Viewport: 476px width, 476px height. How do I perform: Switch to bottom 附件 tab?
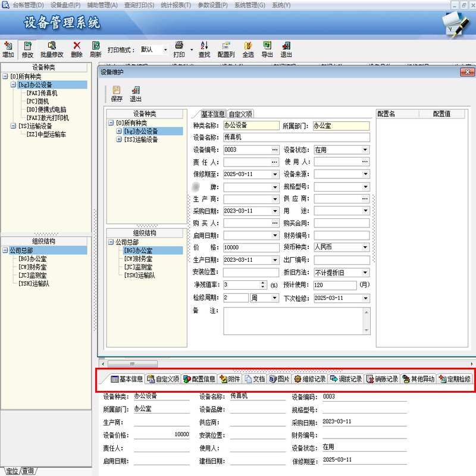pos(230,379)
